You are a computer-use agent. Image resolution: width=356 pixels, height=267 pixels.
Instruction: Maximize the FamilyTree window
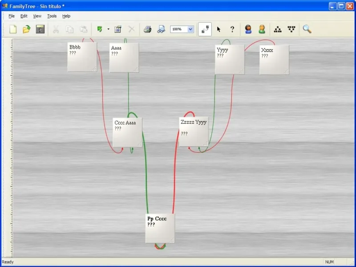[x=341, y=6]
